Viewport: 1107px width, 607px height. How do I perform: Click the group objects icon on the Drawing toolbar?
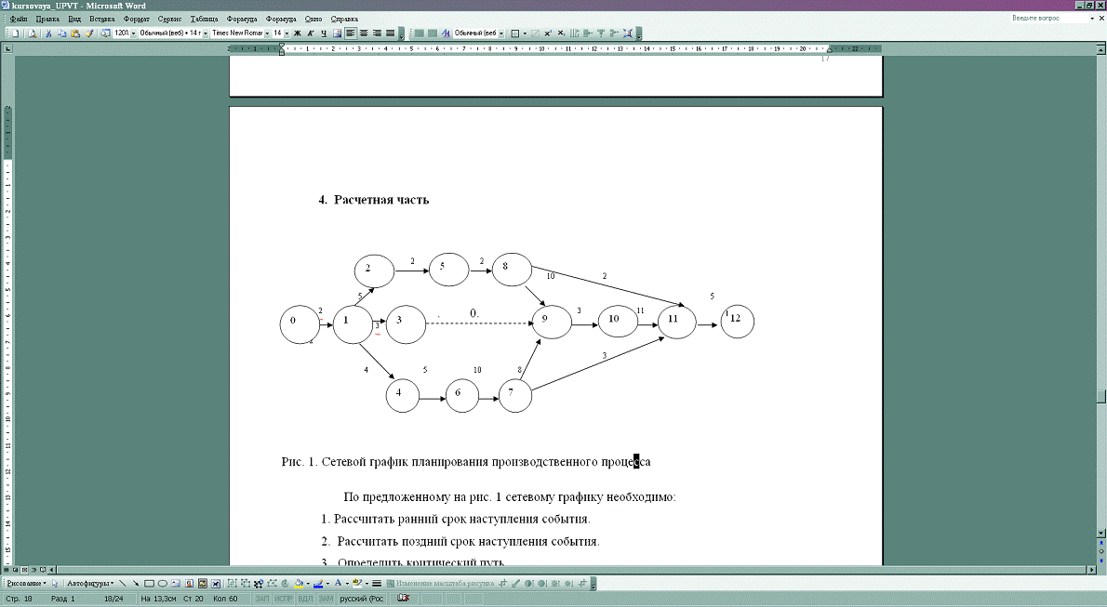click(x=233, y=584)
